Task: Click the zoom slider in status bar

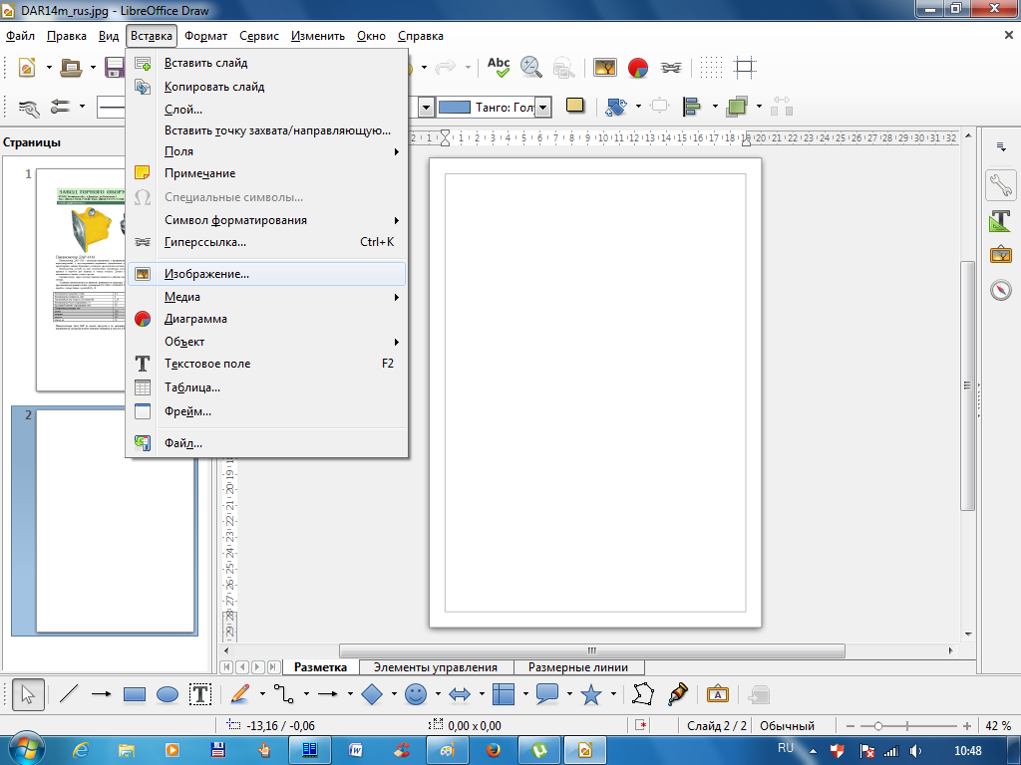Action: coord(878,726)
